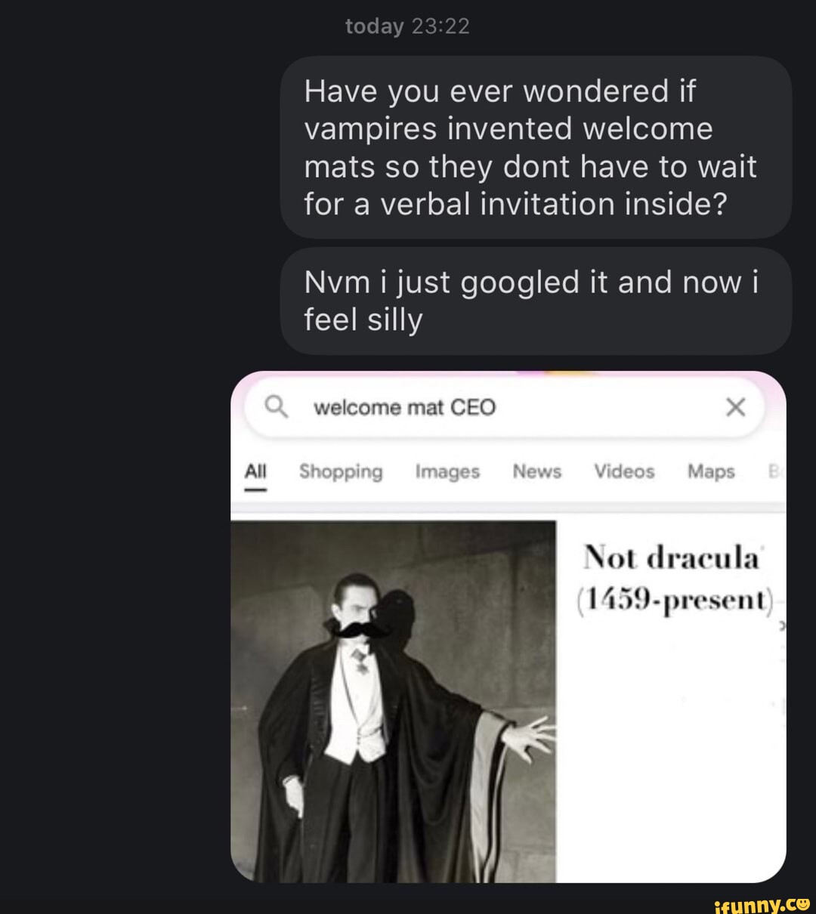Switch to the Shopping tab
The image size is (816, 914).
[341, 472]
